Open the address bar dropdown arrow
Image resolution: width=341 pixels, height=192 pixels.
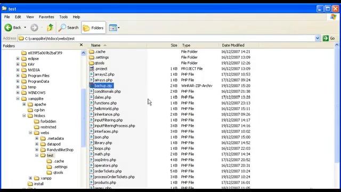point(318,38)
